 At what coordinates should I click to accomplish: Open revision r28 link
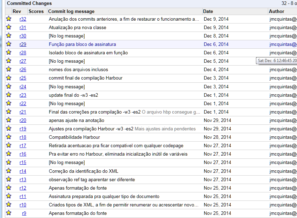23,53
